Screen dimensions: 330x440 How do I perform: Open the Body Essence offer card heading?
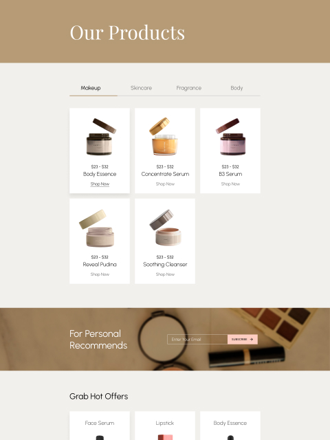230,423
